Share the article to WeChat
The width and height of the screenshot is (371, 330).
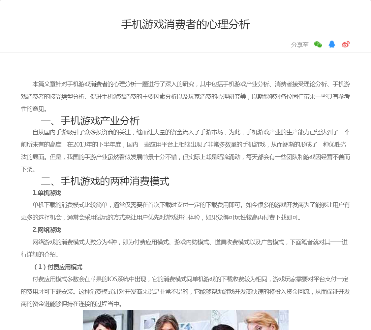pos(318,44)
